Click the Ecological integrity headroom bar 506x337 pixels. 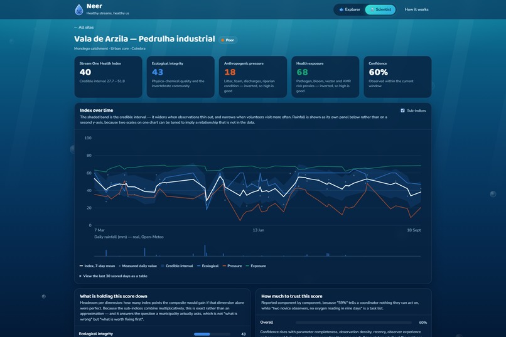click(x=212, y=334)
